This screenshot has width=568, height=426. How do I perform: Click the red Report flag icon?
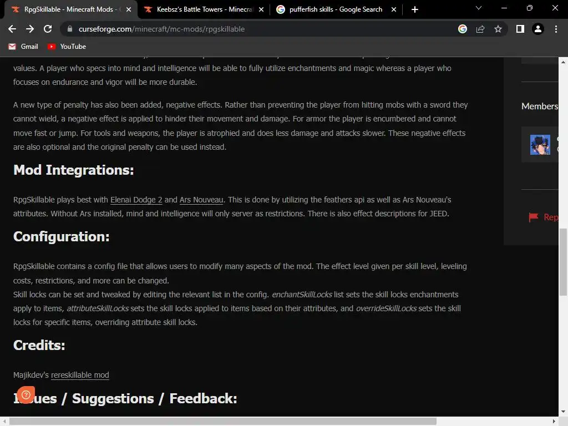tap(533, 217)
